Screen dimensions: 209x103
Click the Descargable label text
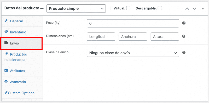(146, 8)
